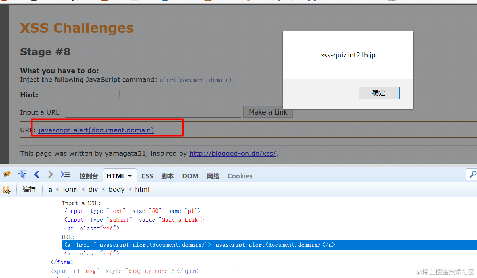The width and height of the screenshot is (477, 278).
Task: Click the javascript:alert(document.domain) link
Action: pyautogui.click(x=96, y=130)
